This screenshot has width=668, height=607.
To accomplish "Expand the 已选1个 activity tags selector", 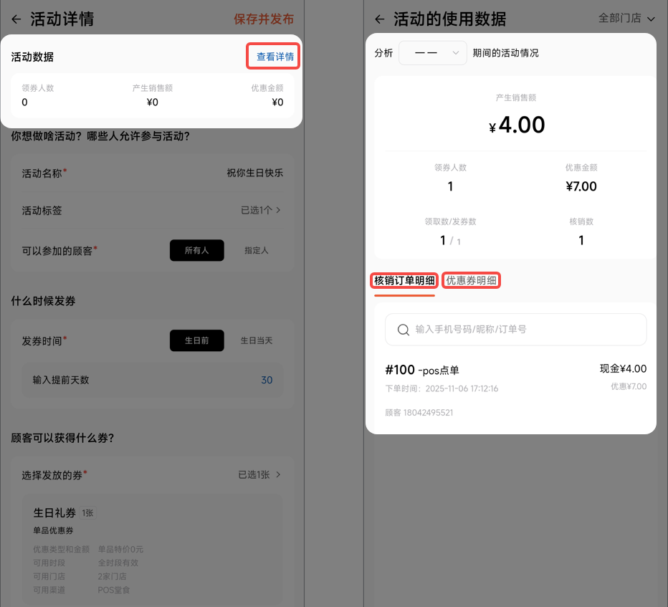I will [260, 210].
